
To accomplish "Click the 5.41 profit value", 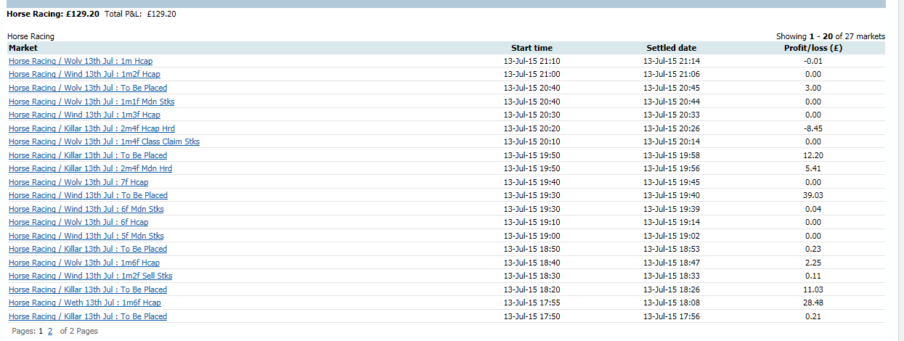I will click(x=813, y=168).
